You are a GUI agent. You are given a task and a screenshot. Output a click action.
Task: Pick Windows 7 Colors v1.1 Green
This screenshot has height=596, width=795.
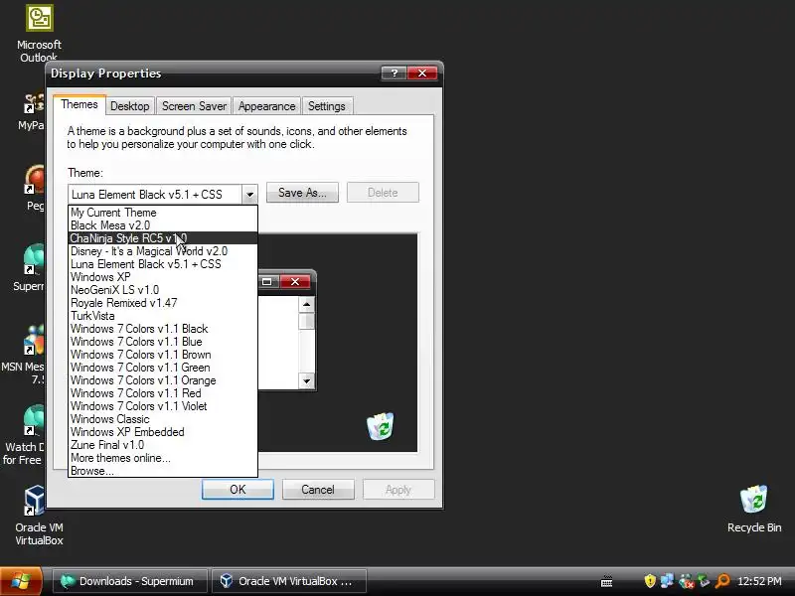pyautogui.click(x=163, y=368)
